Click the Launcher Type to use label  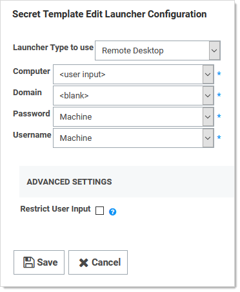pyautogui.click(x=53, y=48)
